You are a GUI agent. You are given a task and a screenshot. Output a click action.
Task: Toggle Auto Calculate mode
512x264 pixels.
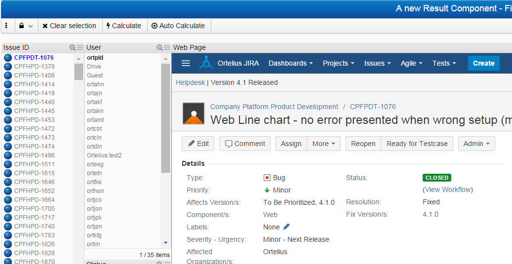178,26
